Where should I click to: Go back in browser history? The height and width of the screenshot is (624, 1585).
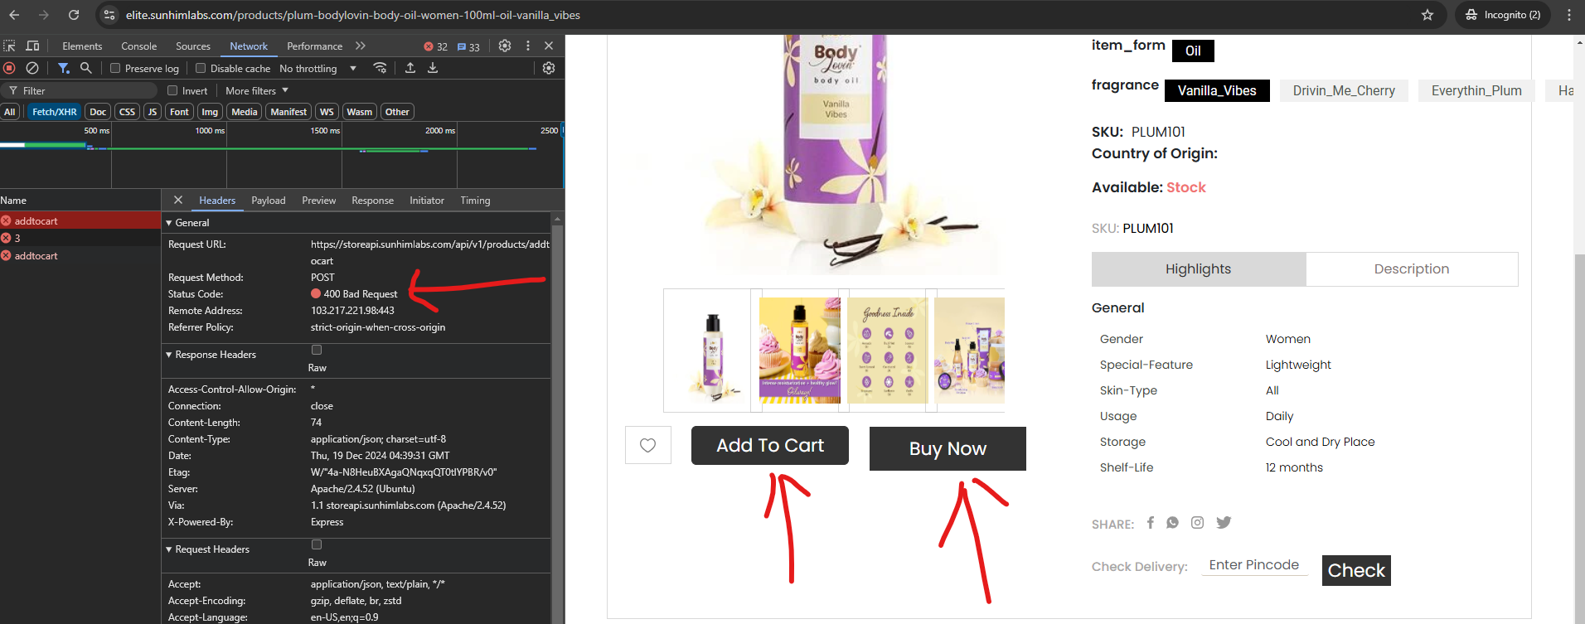click(14, 15)
